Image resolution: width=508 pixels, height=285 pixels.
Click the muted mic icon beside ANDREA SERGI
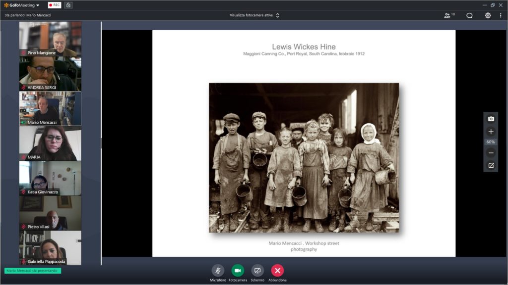tap(23, 87)
